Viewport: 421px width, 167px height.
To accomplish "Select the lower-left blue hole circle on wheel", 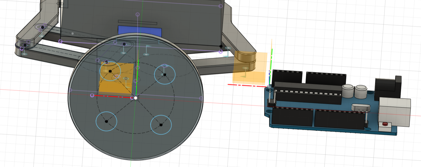I will [107, 121].
